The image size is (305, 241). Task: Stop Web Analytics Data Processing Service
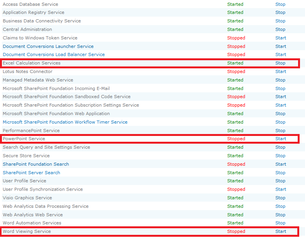click(x=280, y=206)
